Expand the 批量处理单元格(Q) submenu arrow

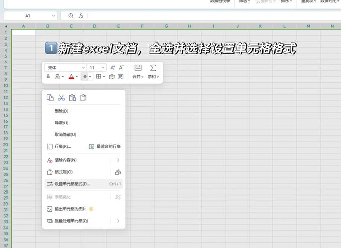pos(118,221)
